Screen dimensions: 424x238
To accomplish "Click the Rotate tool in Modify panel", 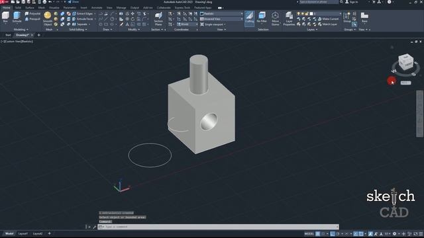I will [132, 19].
